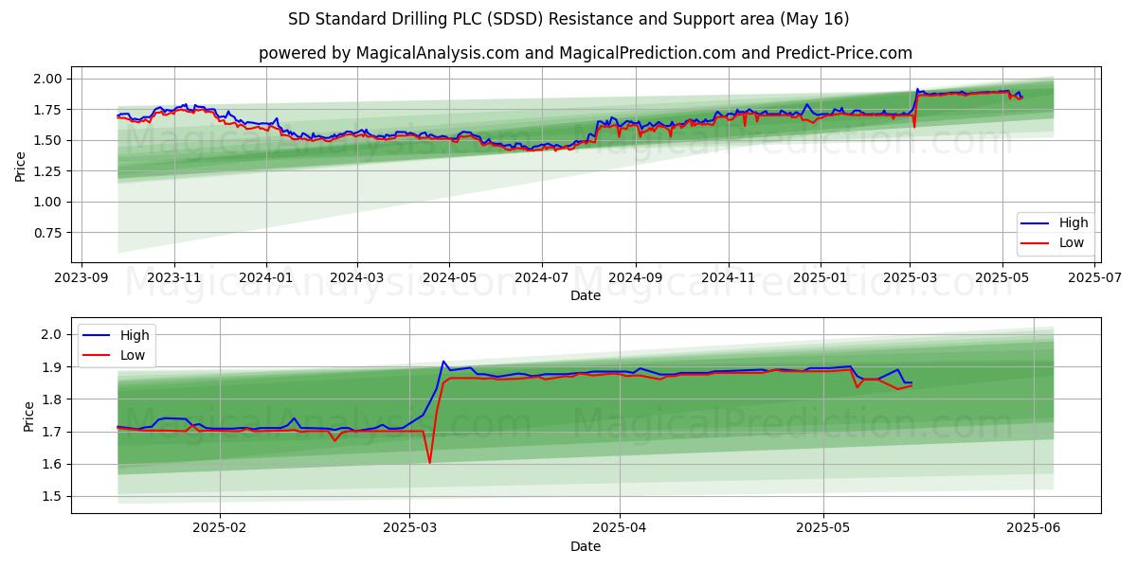Click the top chart y-axis value '2.00'

click(48, 79)
